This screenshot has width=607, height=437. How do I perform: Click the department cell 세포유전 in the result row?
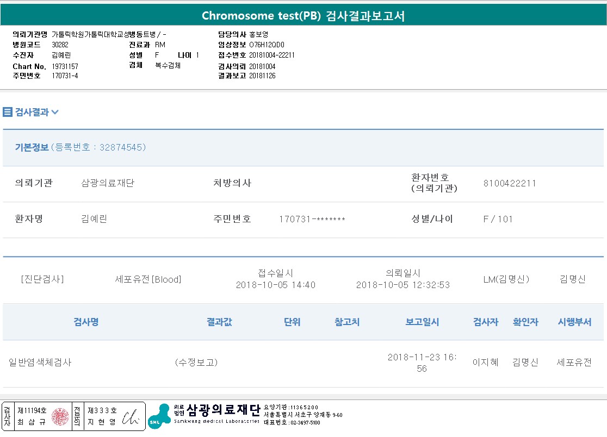click(574, 363)
